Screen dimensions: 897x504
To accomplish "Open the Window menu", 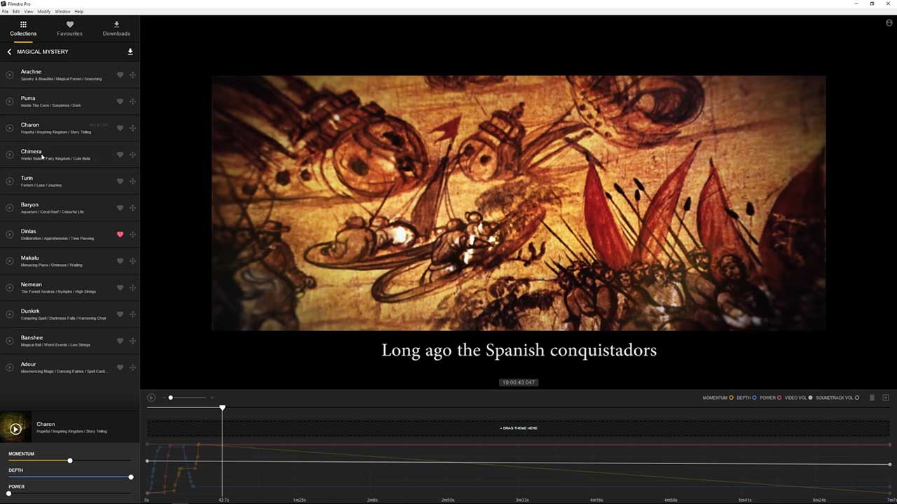I will coord(62,11).
